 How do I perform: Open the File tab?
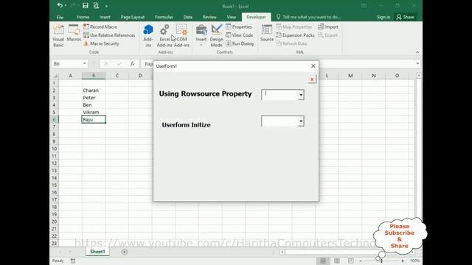pos(60,17)
